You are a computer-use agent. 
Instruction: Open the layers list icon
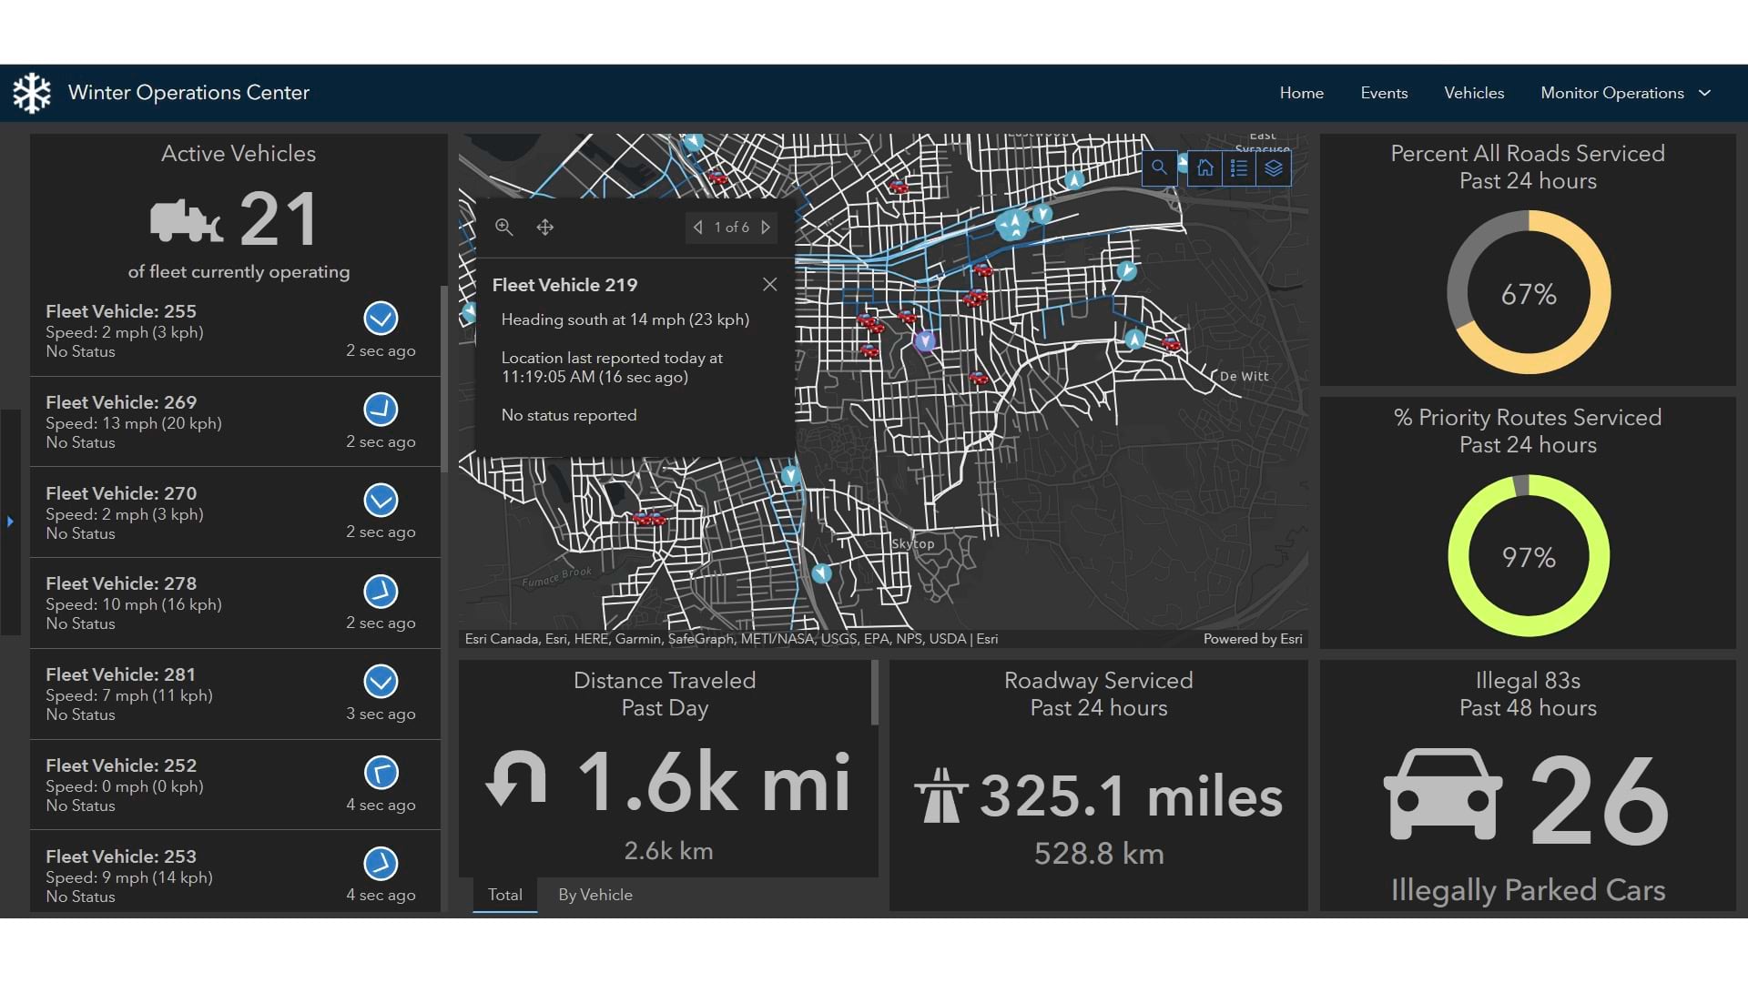(1273, 167)
